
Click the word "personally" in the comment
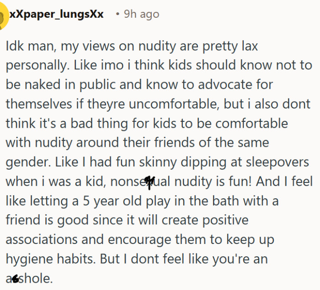(x=36, y=65)
